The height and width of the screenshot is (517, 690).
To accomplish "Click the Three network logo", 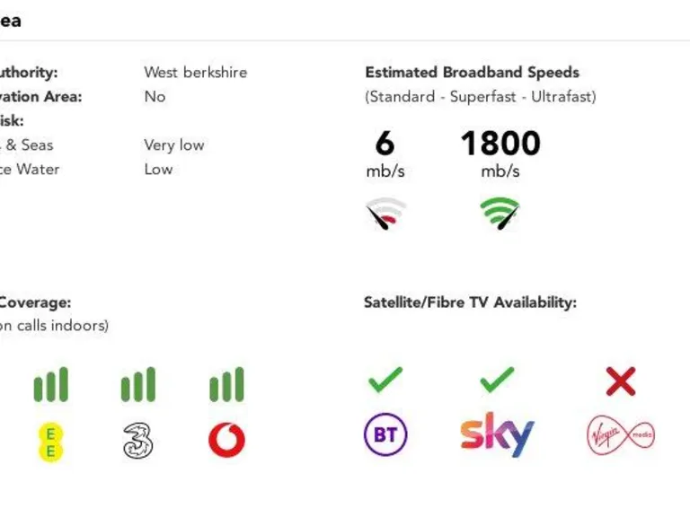I will 138,440.
